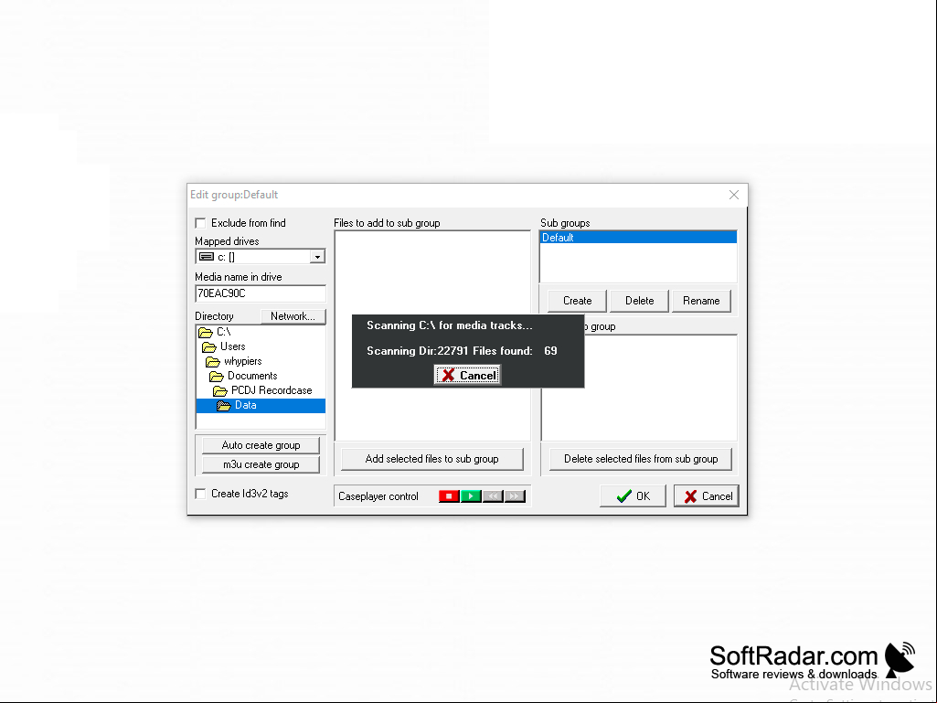Select the PCDJ Recordcase folder
The height and width of the screenshot is (703, 937).
272,390
